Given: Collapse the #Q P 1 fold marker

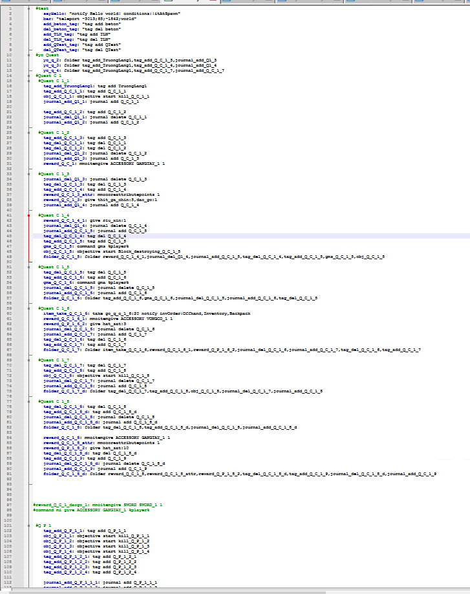Looking at the screenshot, I should [29, 525].
